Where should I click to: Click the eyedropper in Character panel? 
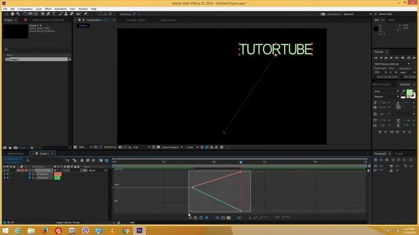[x=403, y=91]
